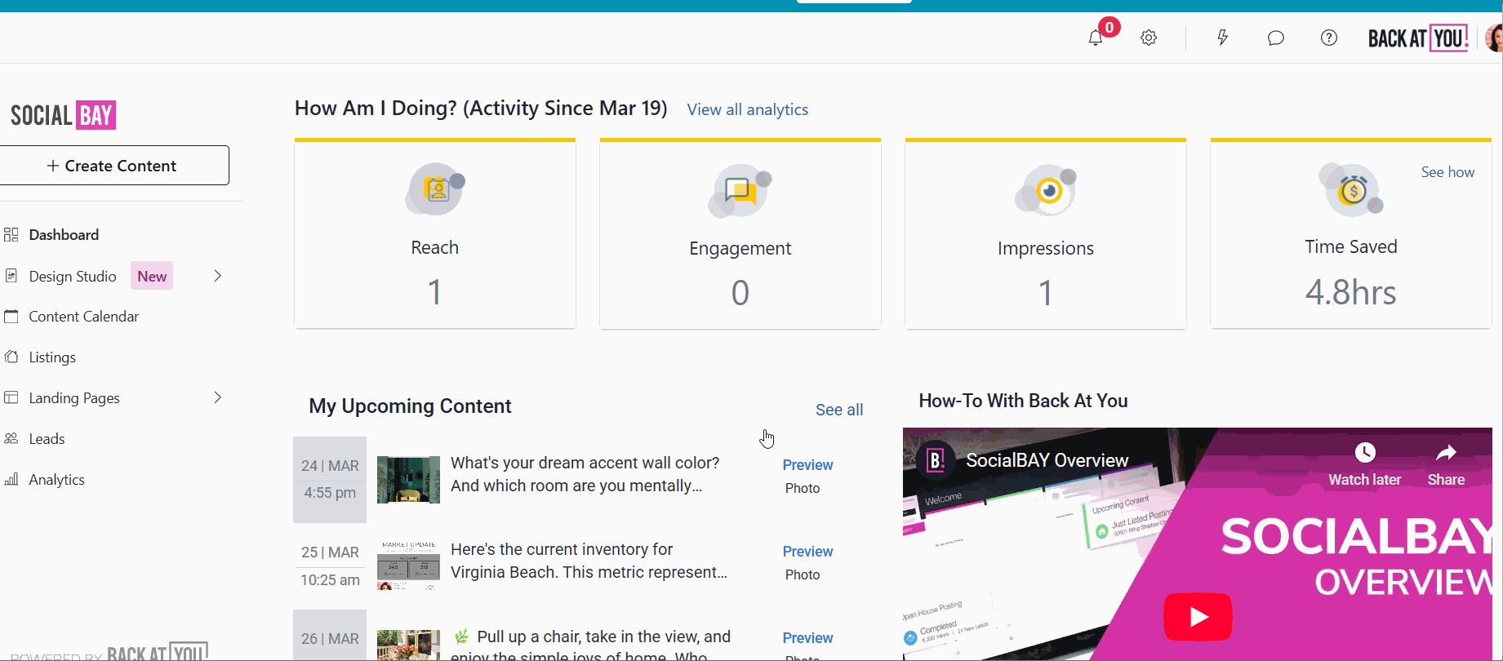
Task: Click the 10:25 am time label
Action: click(x=330, y=580)
